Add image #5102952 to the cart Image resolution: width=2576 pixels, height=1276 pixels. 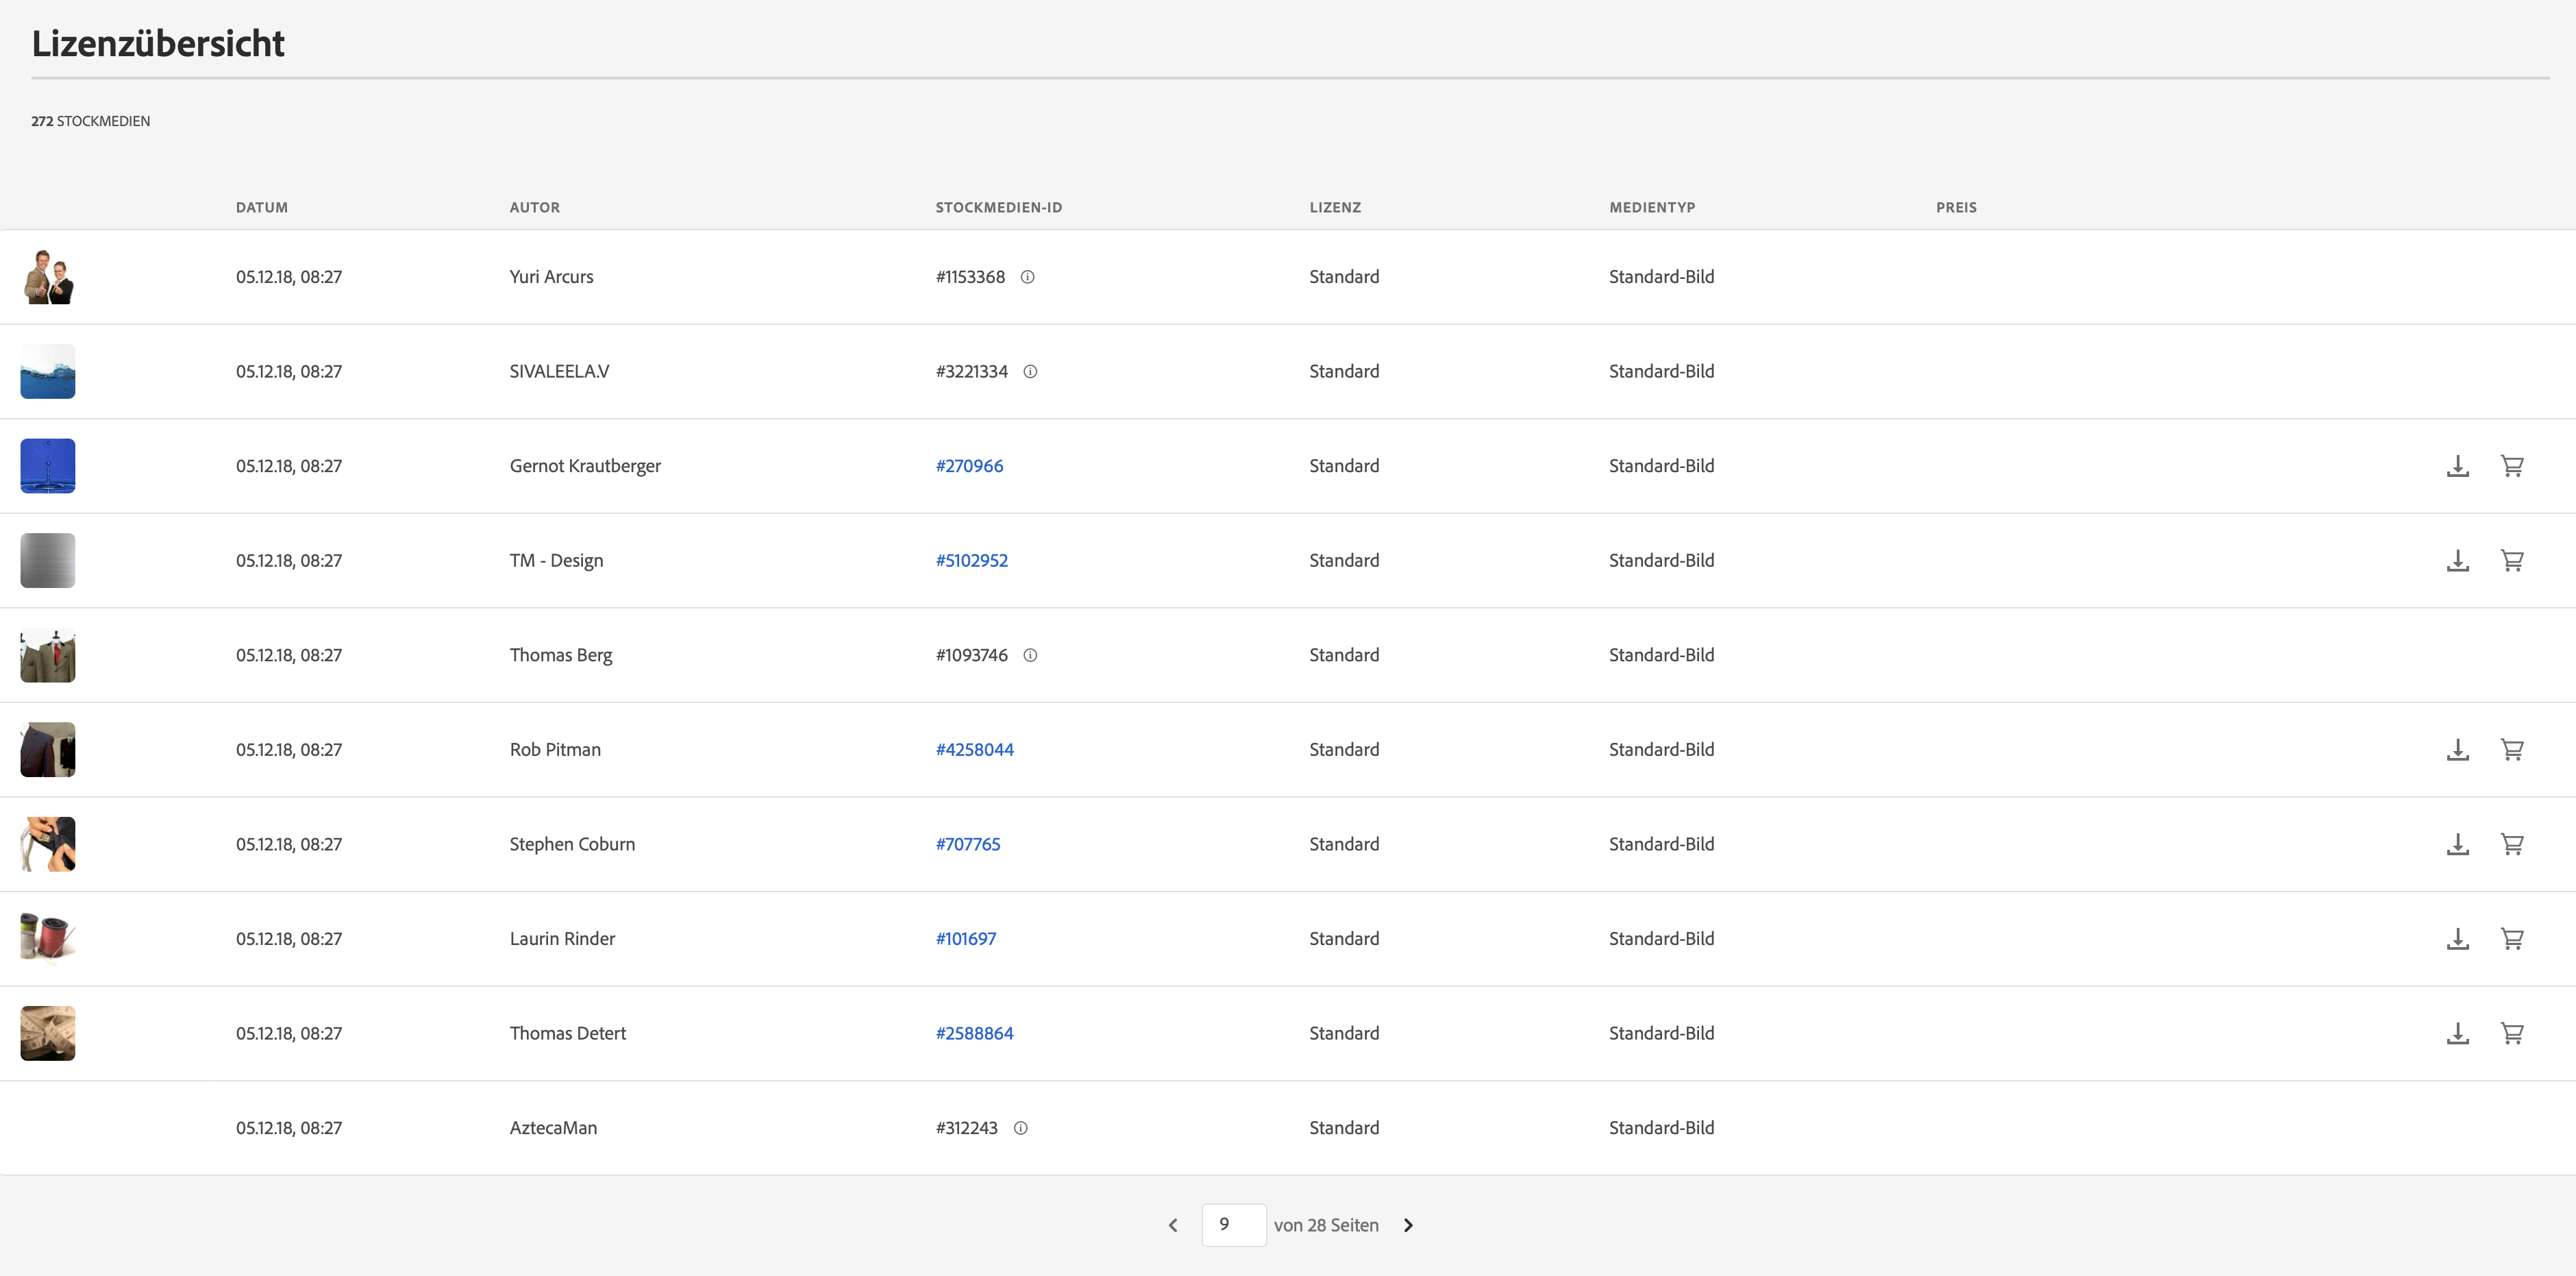coord(2512,561)
